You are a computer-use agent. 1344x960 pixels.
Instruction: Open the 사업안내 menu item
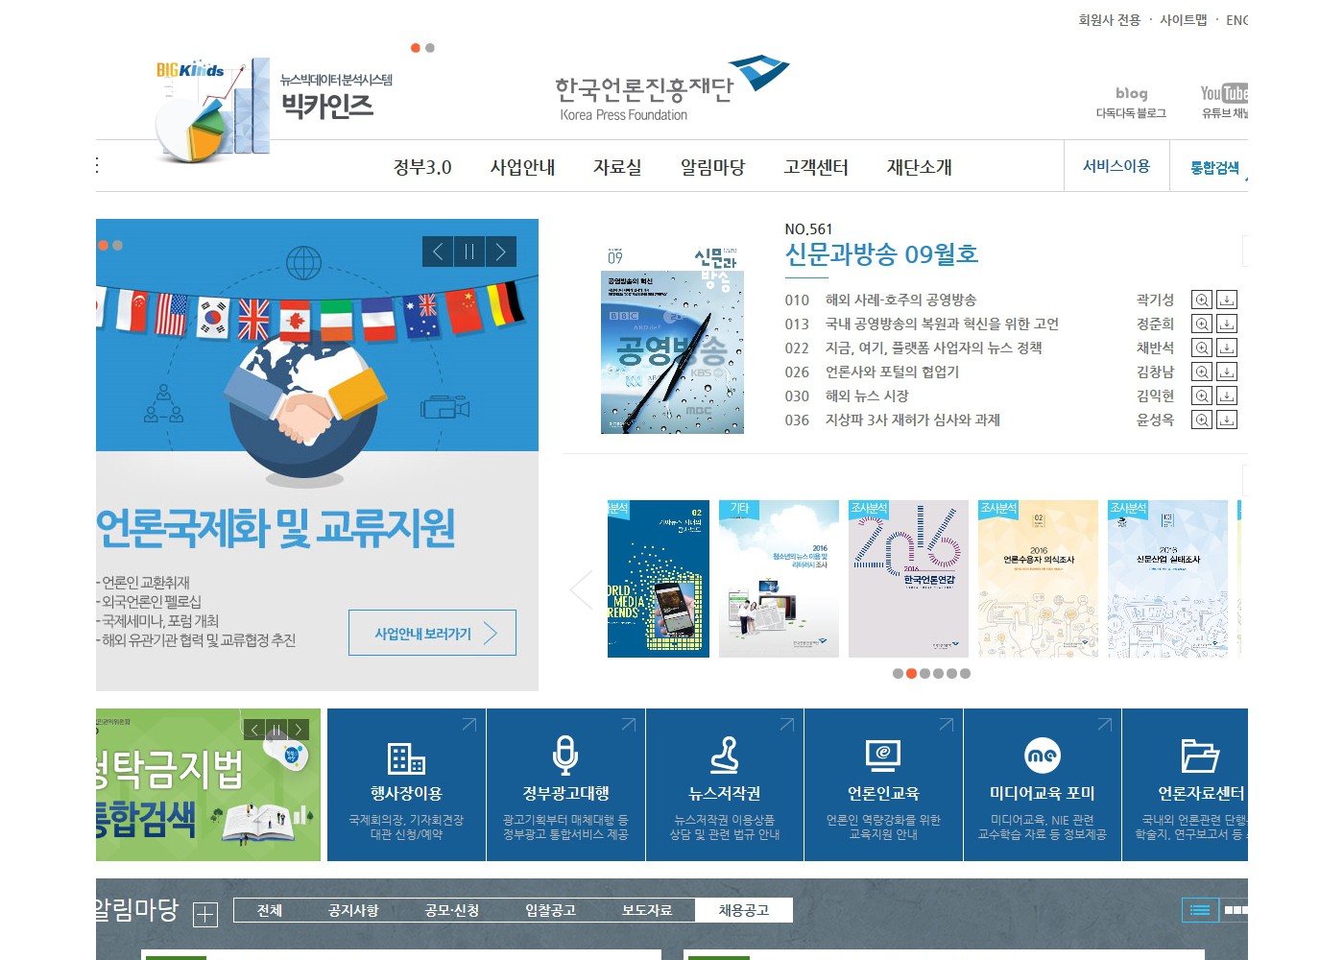pyautogui.click(x=522, y=167)
